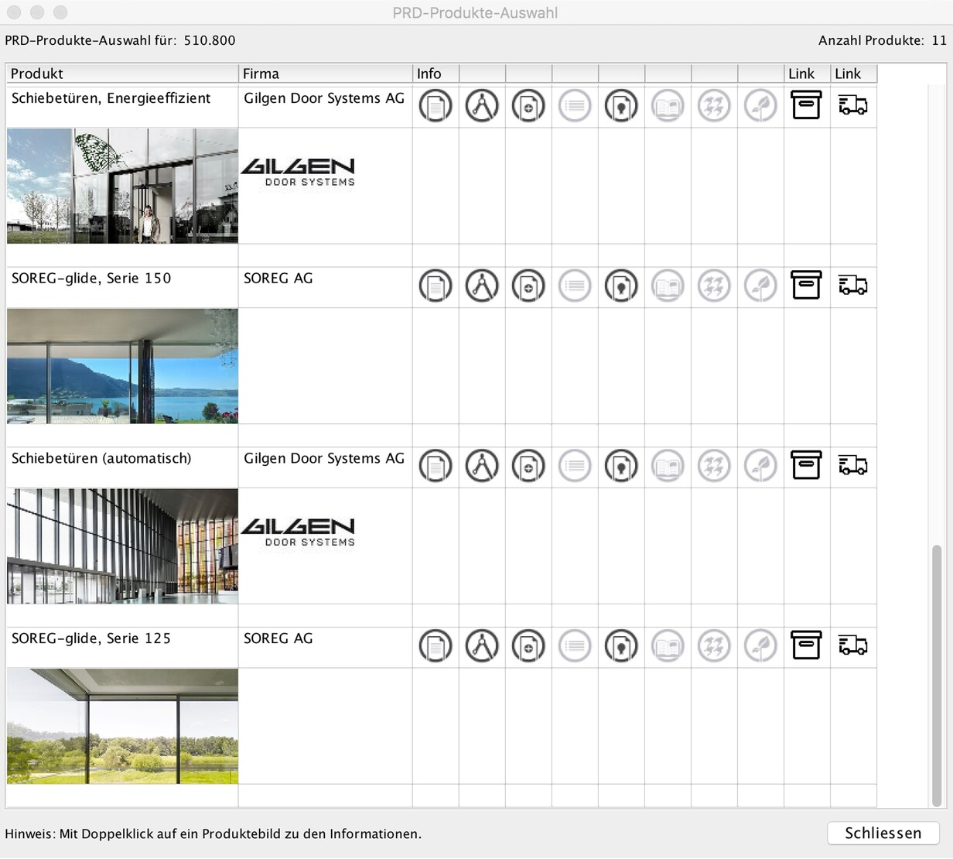Screen dimensions: 953x859
Task: Click leaf icon in Schiebetüren (automatisch) row
Action: pyautogui.click(x=760, y=466)
